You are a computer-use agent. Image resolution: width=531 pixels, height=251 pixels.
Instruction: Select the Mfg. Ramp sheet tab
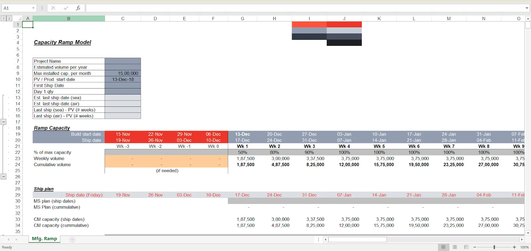[x=44, y=239]
